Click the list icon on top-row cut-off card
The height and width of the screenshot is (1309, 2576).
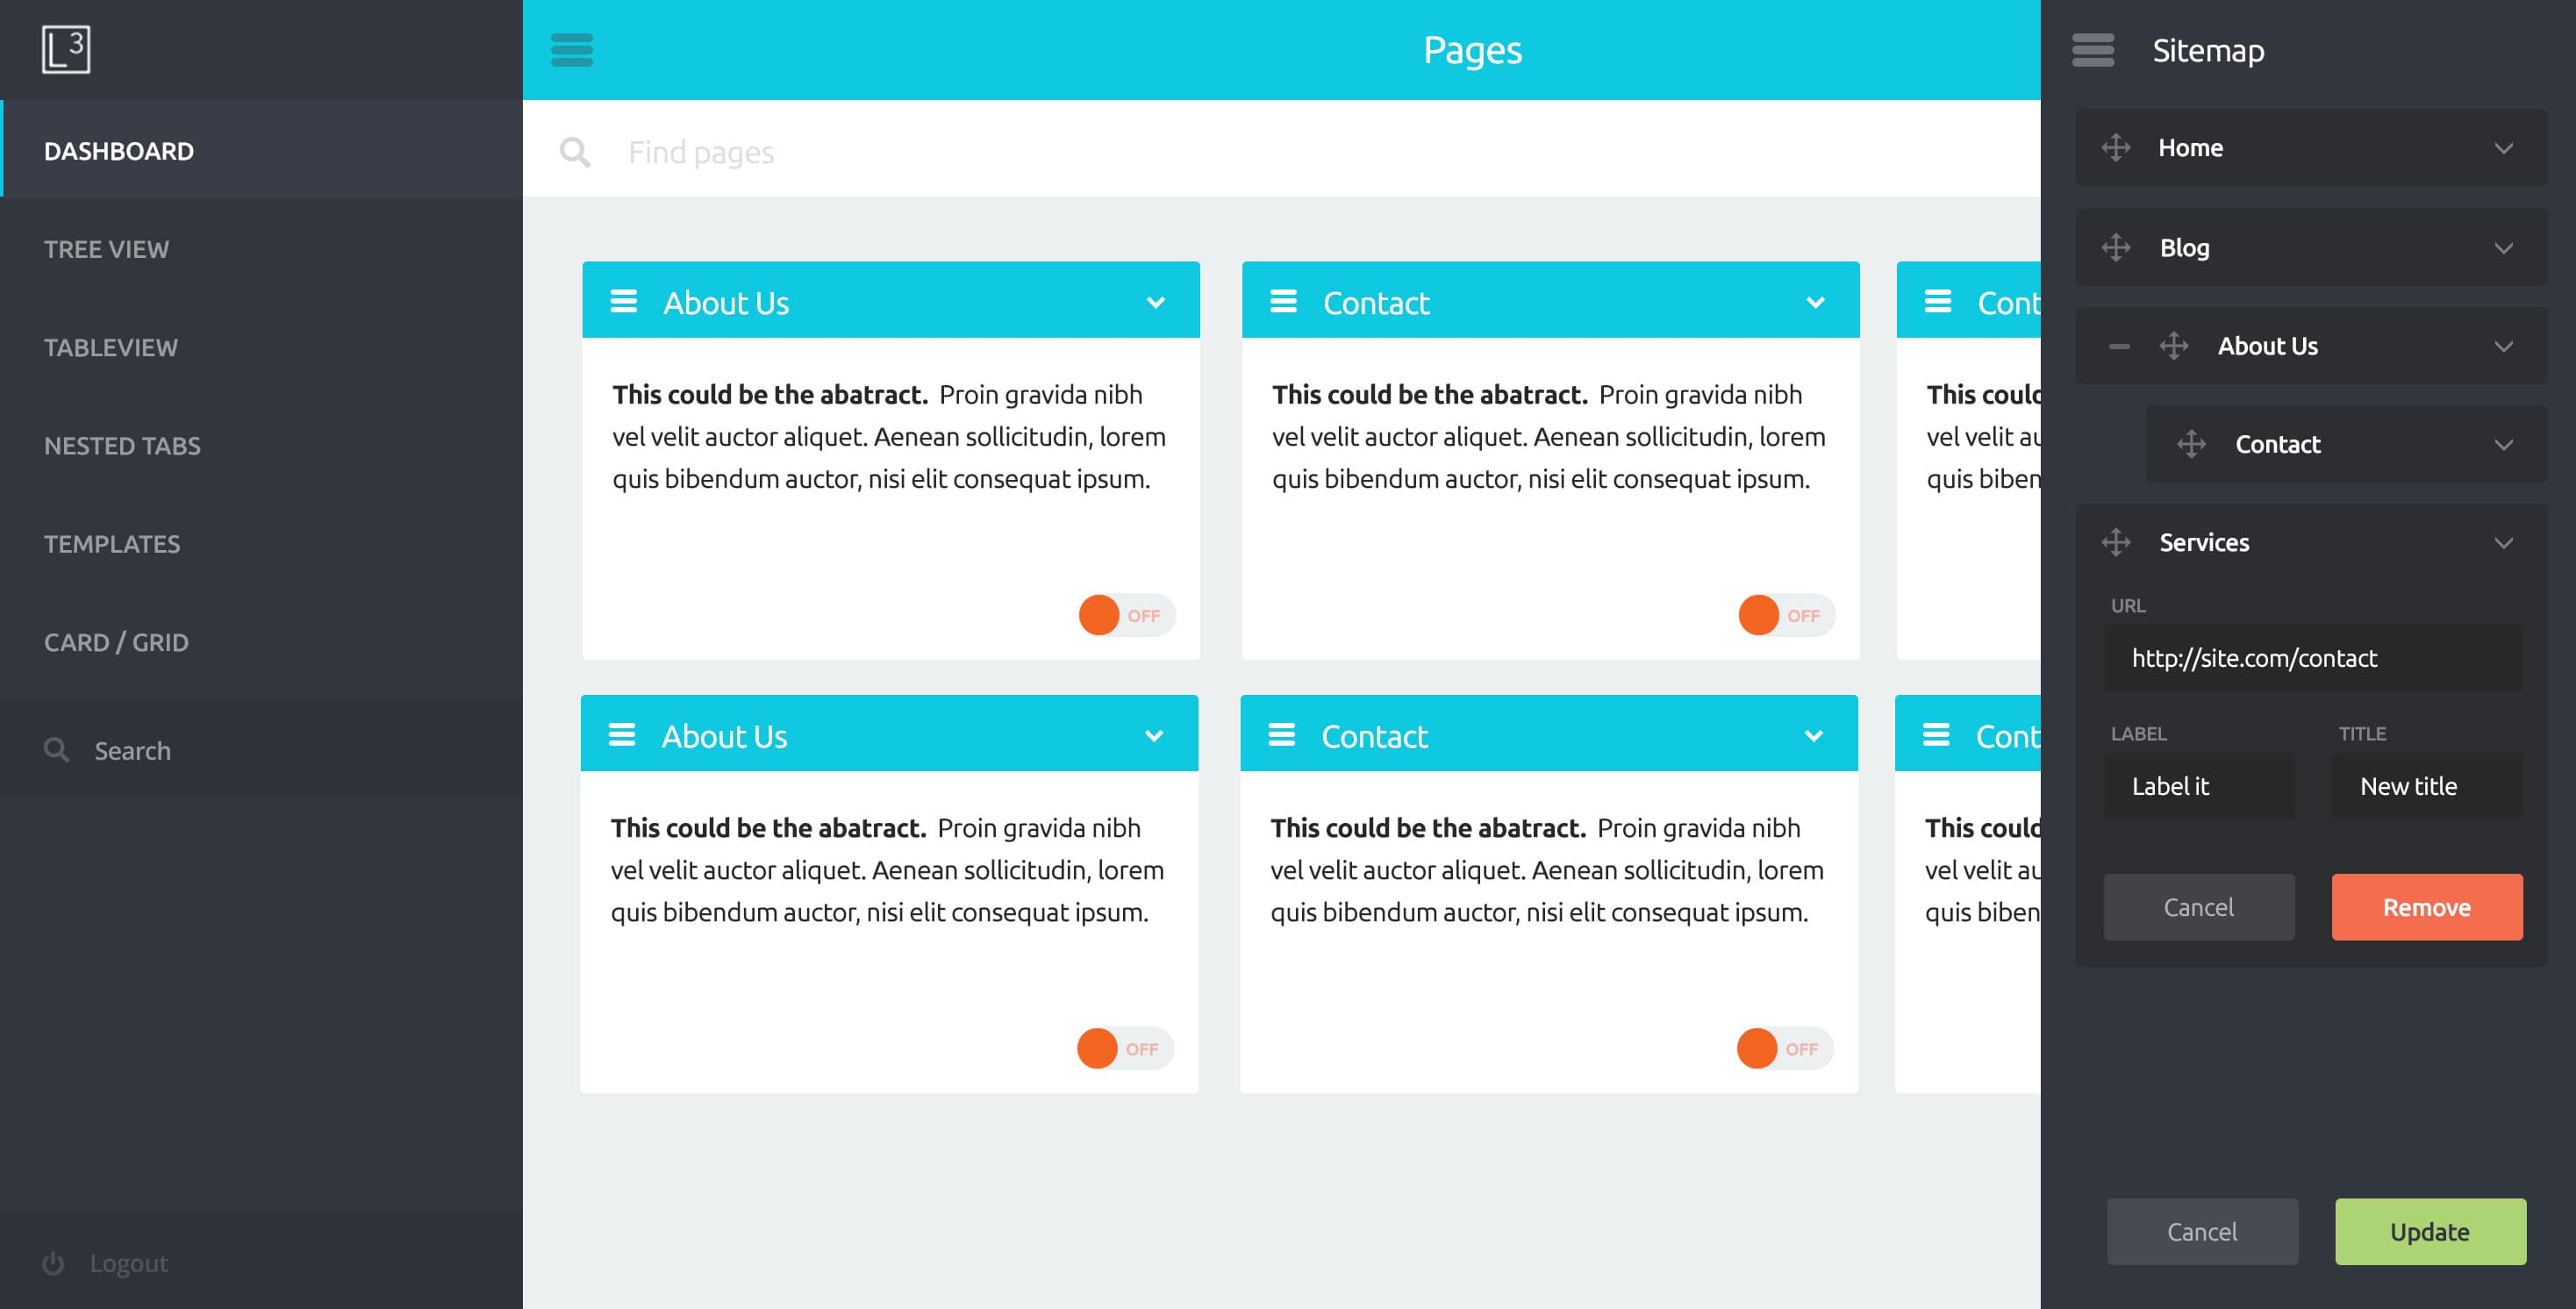[x=1938, y=301]
